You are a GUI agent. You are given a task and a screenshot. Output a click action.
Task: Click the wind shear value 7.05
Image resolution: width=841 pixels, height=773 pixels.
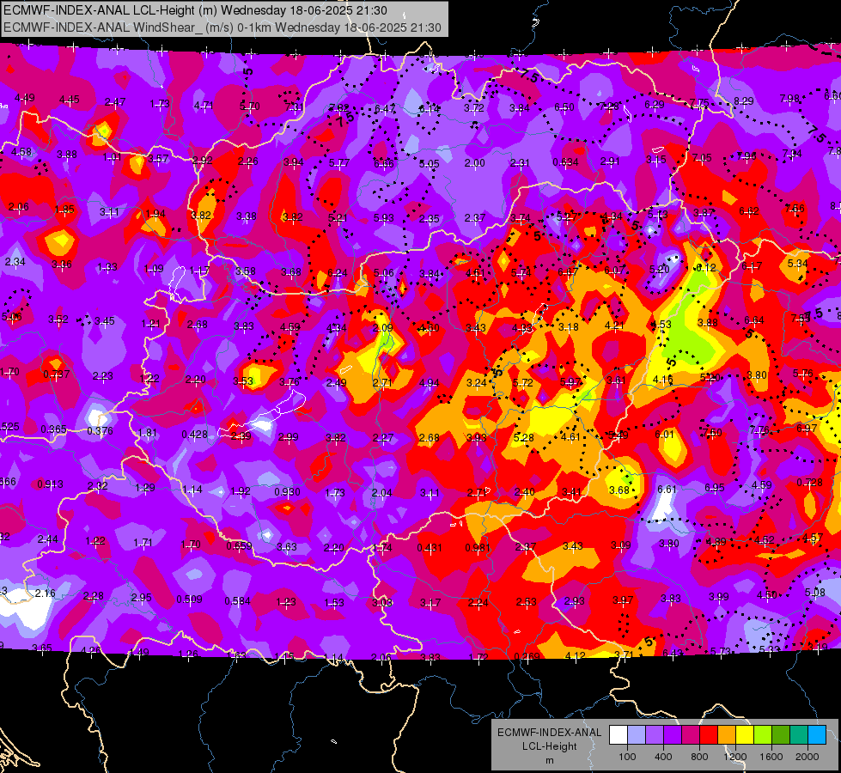702,158
